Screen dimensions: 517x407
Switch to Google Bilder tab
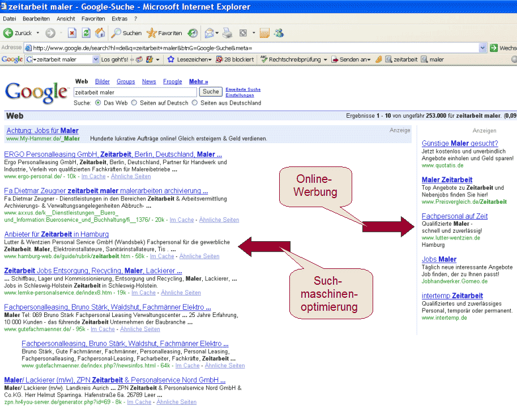pyautogui.click(x=102, y=82)
